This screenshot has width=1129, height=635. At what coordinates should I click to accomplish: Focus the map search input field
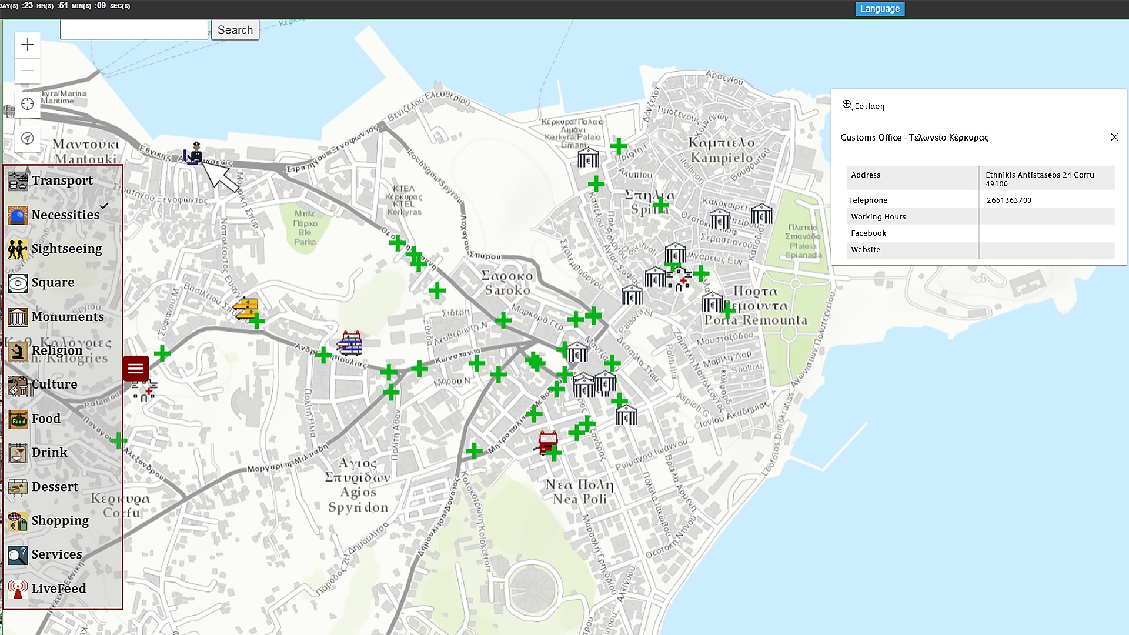(134, 29)
